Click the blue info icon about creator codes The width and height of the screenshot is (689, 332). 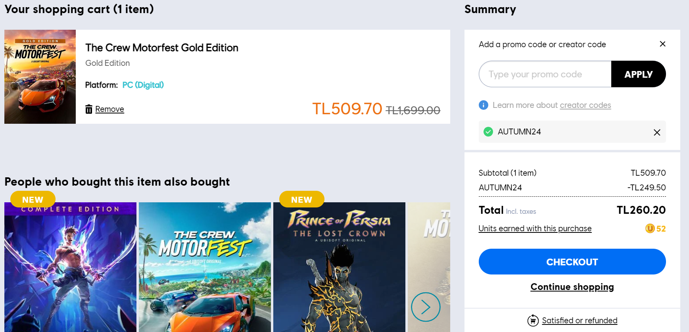tap(483, 105)
